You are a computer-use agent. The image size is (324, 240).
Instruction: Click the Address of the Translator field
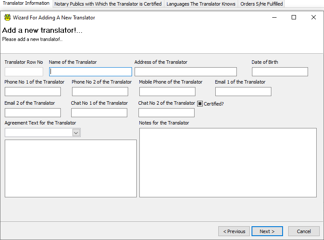pos(186,72)
